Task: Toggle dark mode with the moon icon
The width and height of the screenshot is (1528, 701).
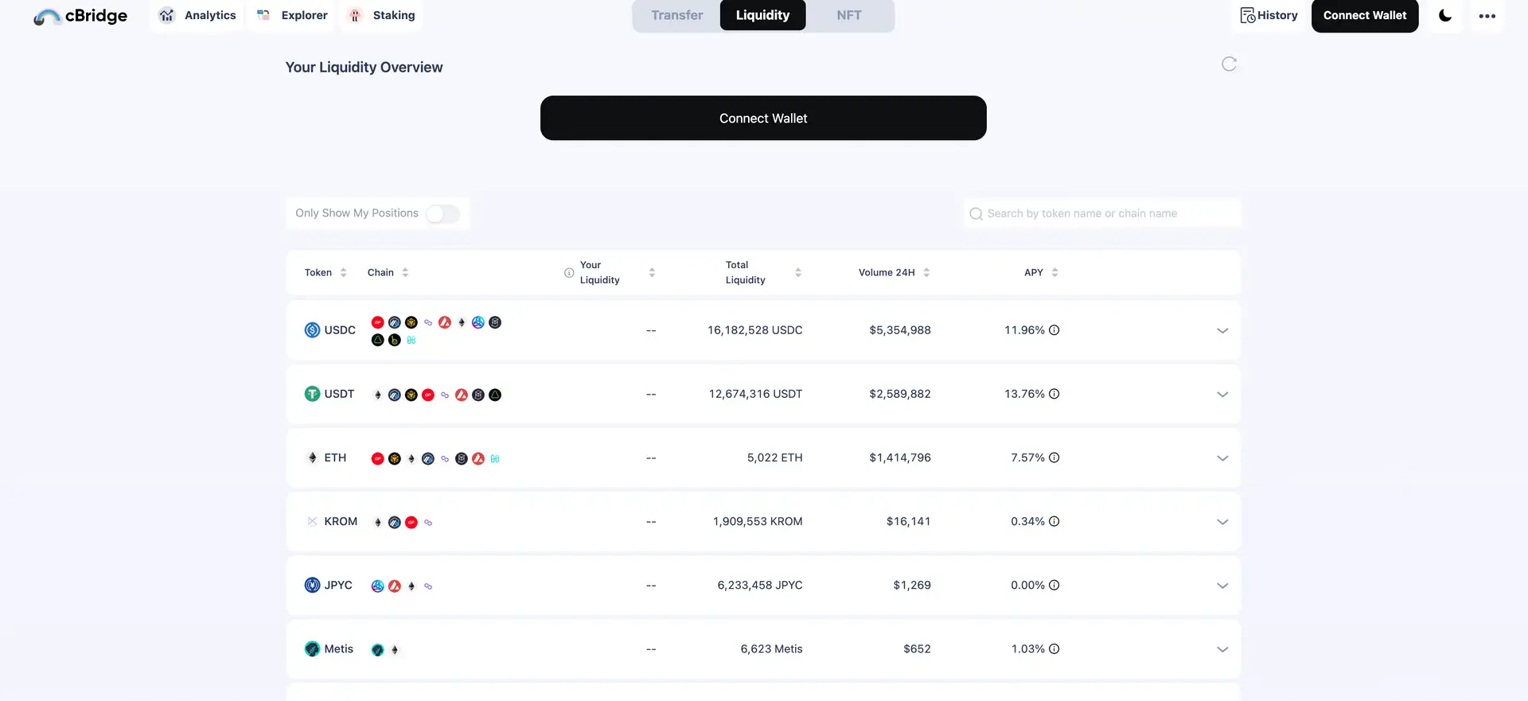Action: click(x=1445, y=16)
